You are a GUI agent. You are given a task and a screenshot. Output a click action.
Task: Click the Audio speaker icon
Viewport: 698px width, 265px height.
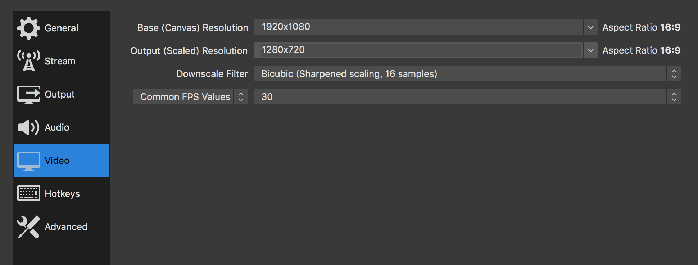[x=29, y=127]
